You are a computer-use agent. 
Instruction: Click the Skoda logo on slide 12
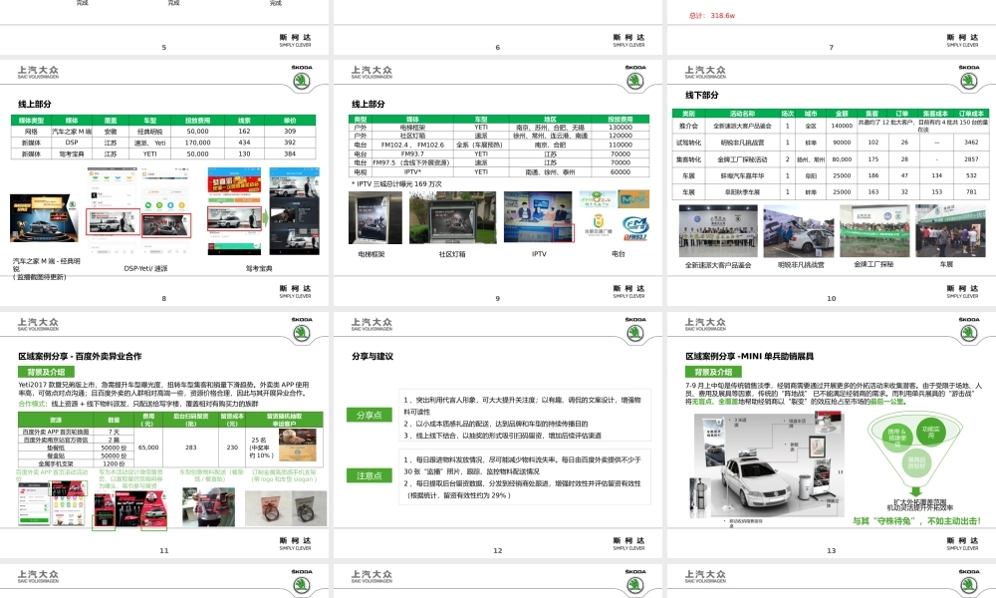tap(635, 331)
